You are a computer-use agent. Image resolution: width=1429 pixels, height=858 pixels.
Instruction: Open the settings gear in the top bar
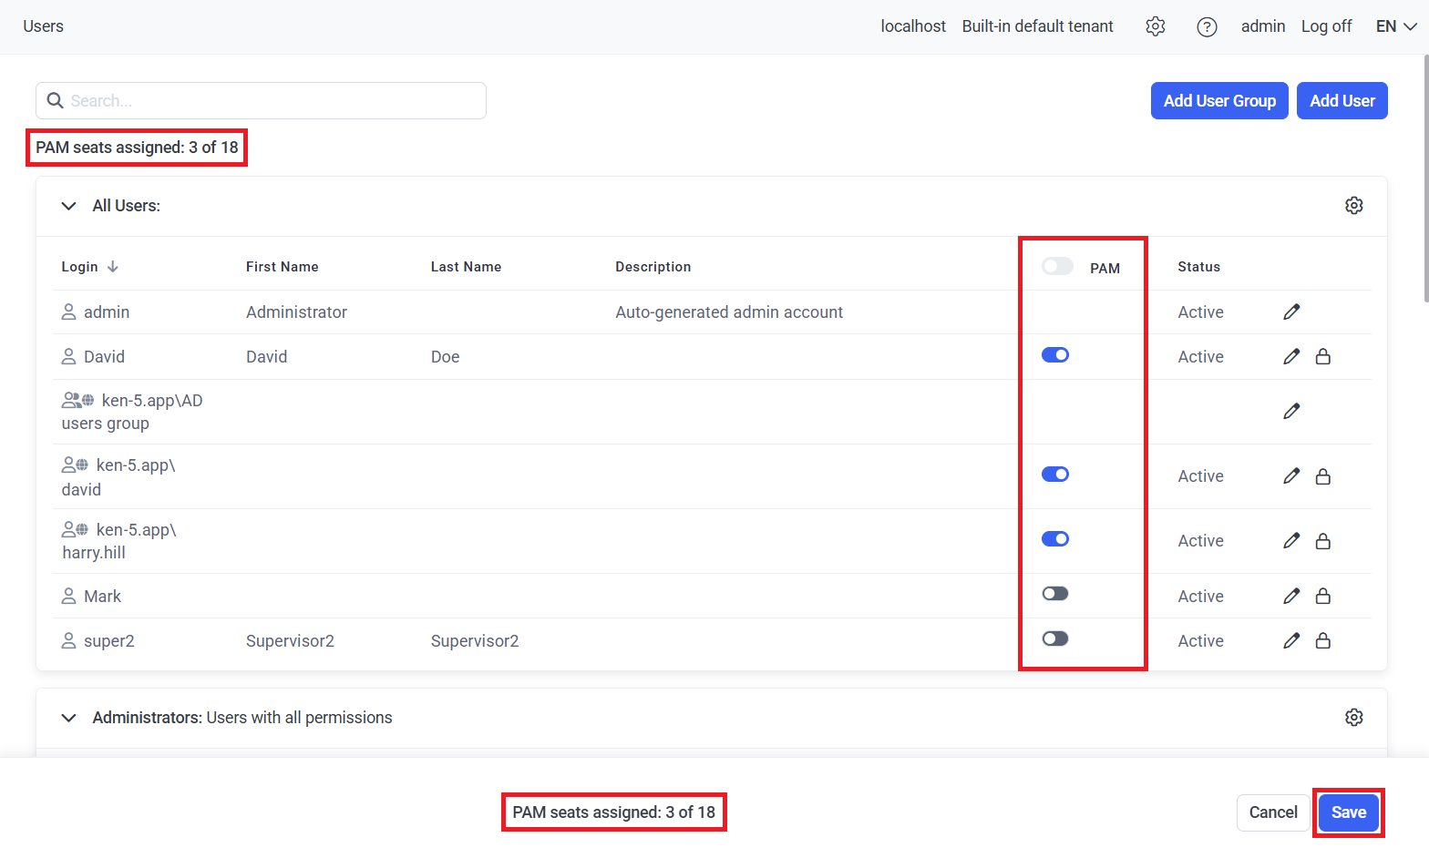1156,26
